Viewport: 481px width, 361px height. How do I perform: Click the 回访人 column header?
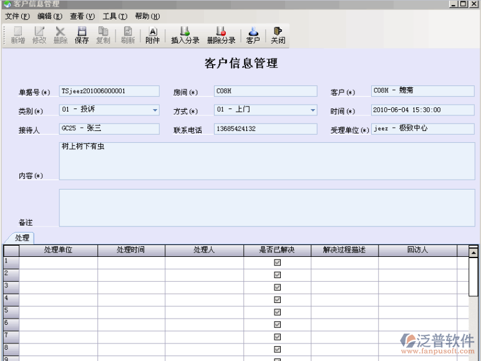(417, 250)
